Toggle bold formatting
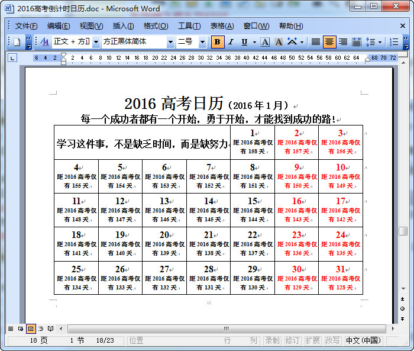Screen dimensions: 414x351 [217, 42]
